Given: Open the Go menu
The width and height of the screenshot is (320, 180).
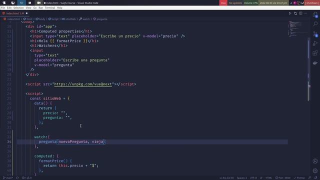Looking at the screenshot, I should [35, 8].
